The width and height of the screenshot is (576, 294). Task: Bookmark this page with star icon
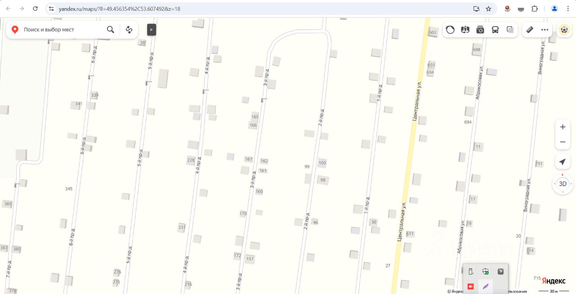(x=488, y=9)
